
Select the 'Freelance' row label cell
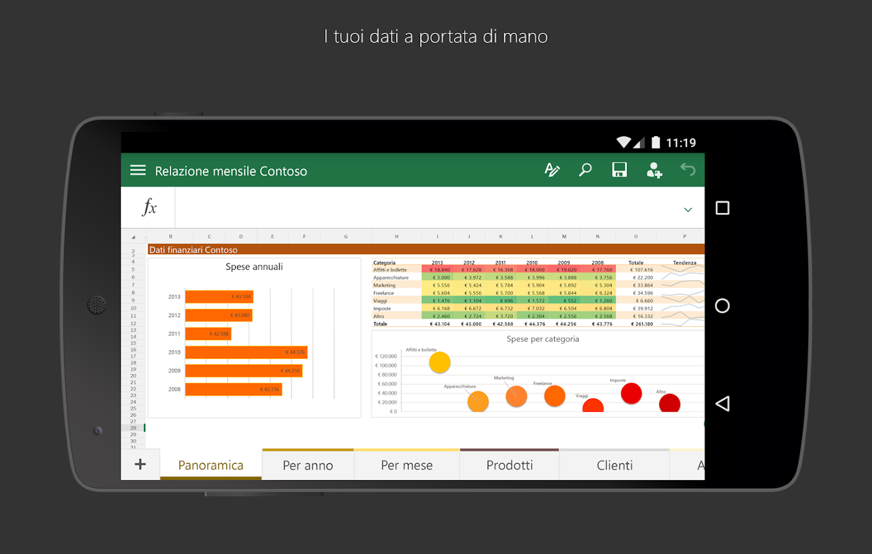(x=384, y=293)
